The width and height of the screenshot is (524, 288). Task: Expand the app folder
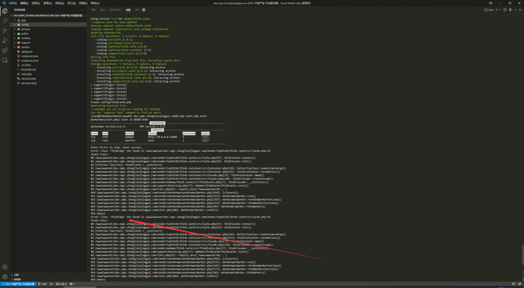coord(48,20)
